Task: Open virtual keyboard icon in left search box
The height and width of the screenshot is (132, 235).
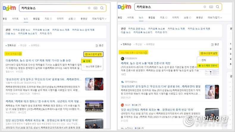Action: [95, 8]
